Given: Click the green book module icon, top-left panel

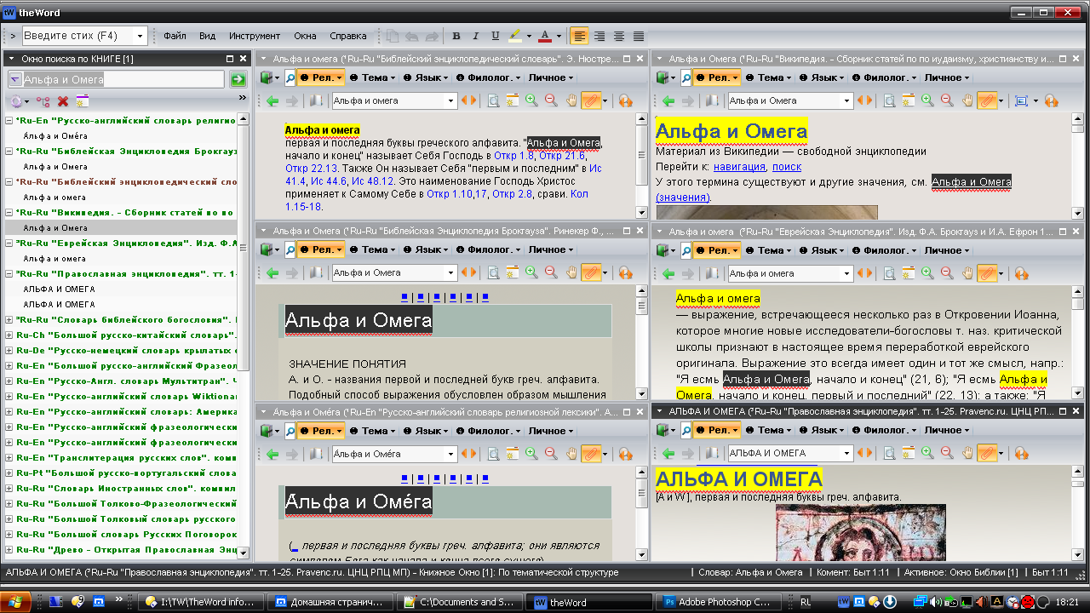Looking at the screenshot, I should click(x=267, y=77).
